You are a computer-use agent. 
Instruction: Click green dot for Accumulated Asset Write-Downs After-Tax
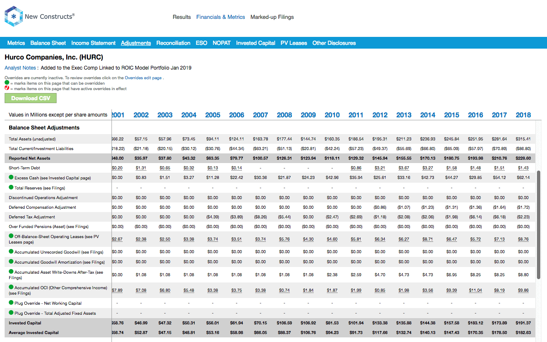tap(11, 272)
